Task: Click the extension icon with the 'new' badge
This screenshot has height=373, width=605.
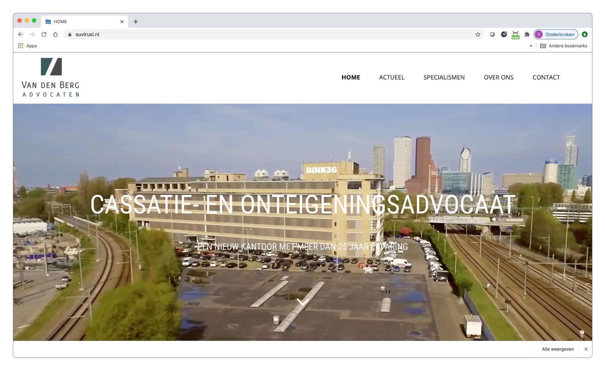Action: coord(516,34)
